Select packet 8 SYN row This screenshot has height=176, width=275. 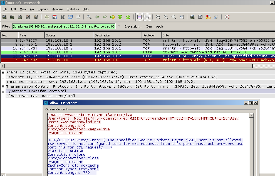pos(138,41)
